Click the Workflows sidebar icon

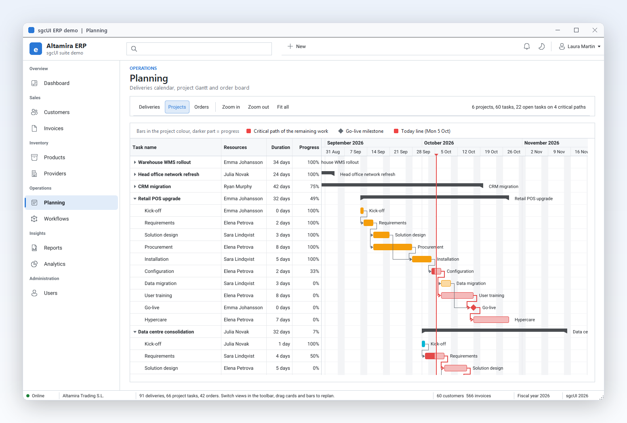pos(34,219)
